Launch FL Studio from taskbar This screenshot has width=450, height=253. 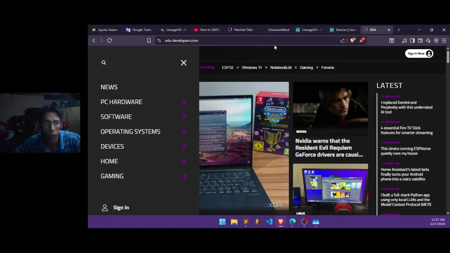coord(257,222)
